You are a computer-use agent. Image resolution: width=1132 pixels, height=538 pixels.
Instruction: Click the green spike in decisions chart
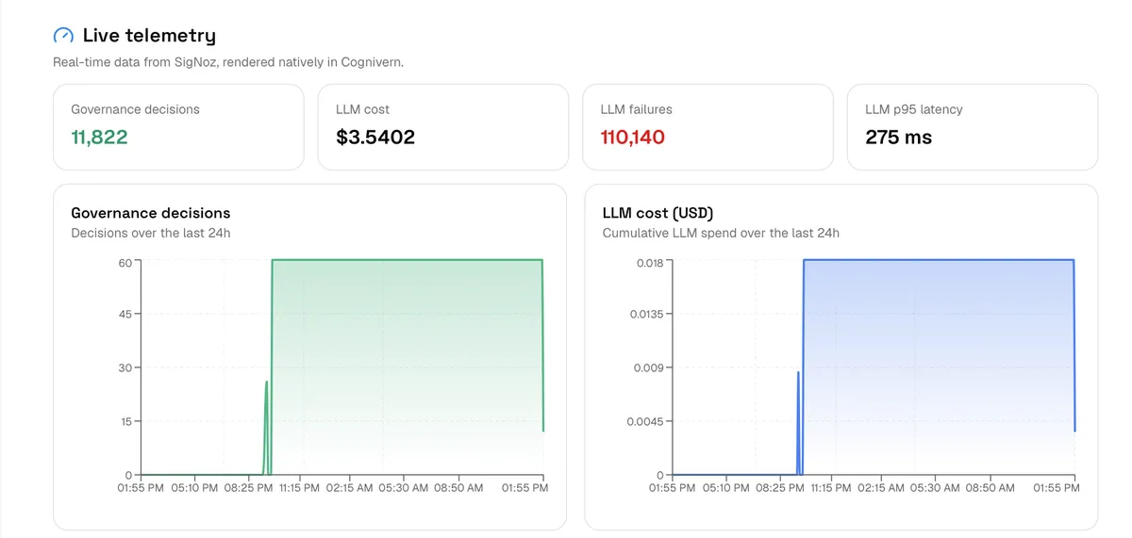point(267,426)
